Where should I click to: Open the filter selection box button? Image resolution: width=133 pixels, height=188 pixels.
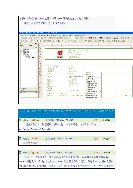click(25, 46)
